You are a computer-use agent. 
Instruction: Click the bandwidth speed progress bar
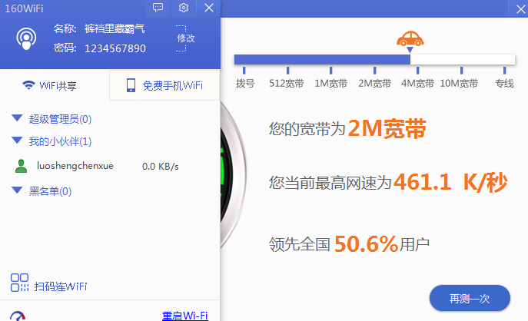point(374,59)
